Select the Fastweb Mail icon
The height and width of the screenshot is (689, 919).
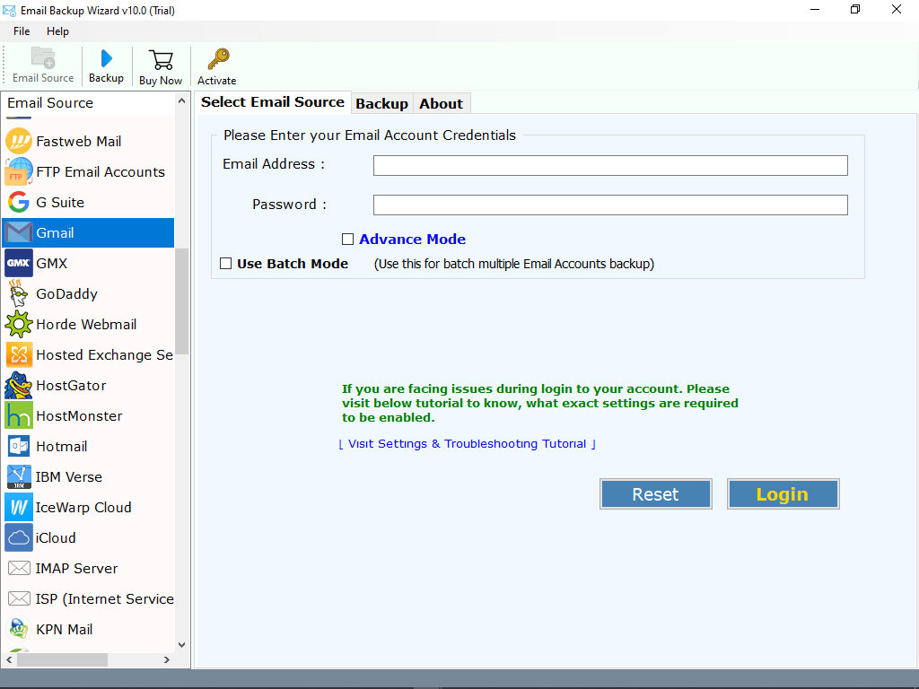[19, 141]
